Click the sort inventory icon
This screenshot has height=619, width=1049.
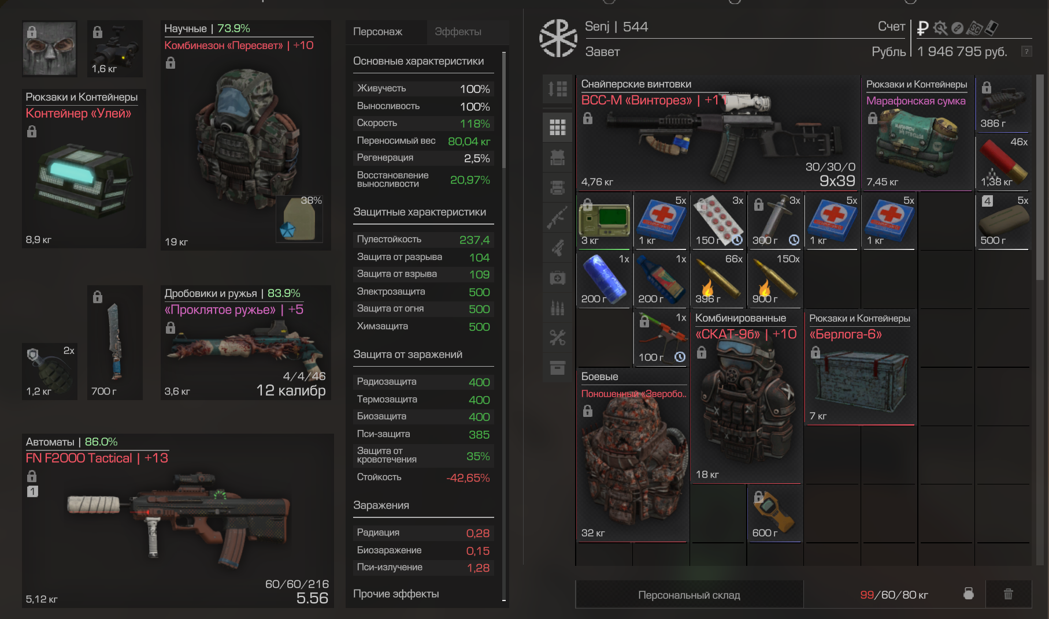click(x=557, y=88)
